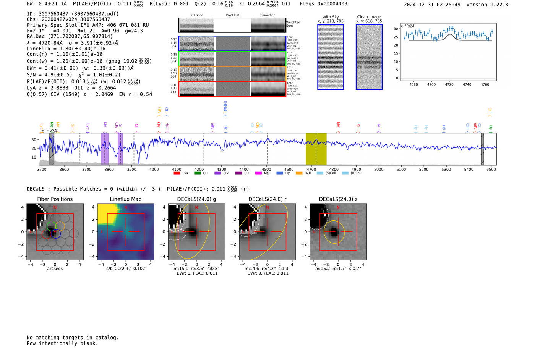Click the green OII legend swatch

point(197,173)
